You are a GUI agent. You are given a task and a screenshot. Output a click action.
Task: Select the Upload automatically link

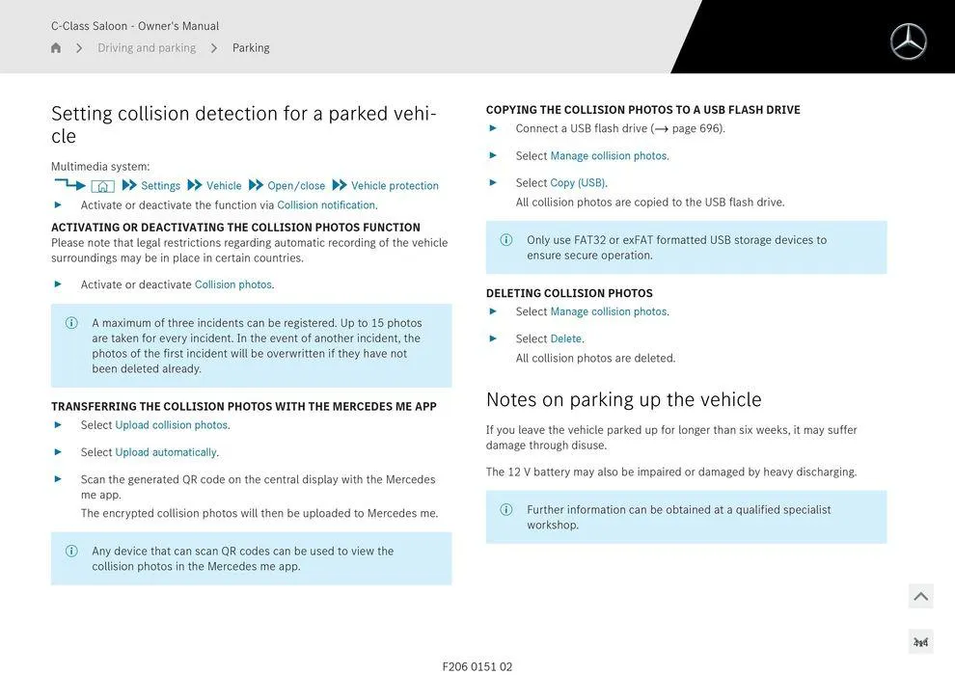pos(166,452)
